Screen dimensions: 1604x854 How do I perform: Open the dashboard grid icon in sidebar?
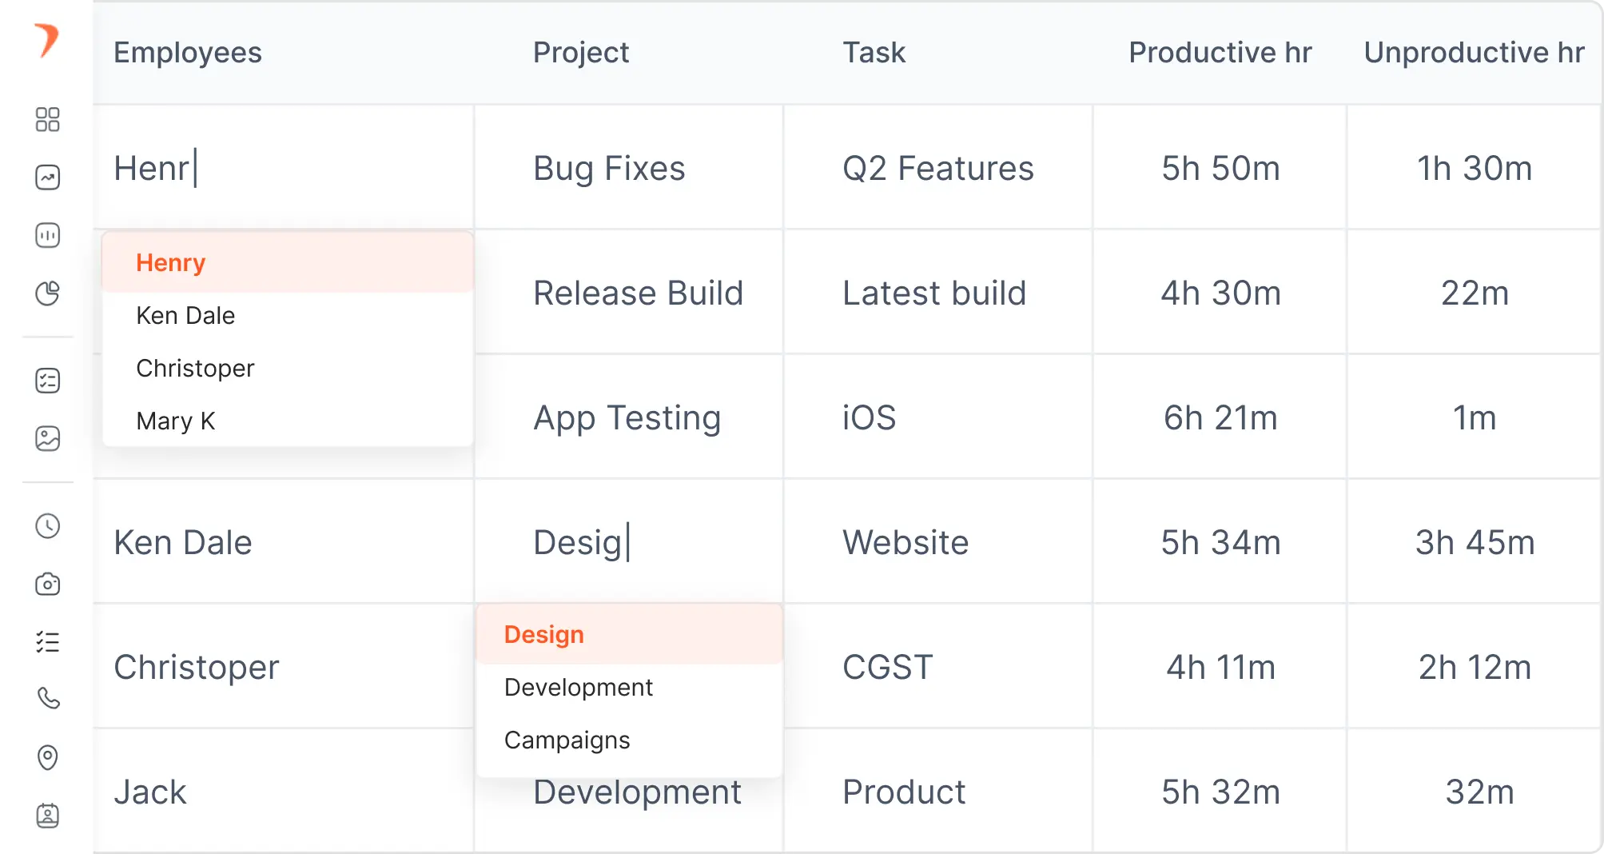click(48, 120)
